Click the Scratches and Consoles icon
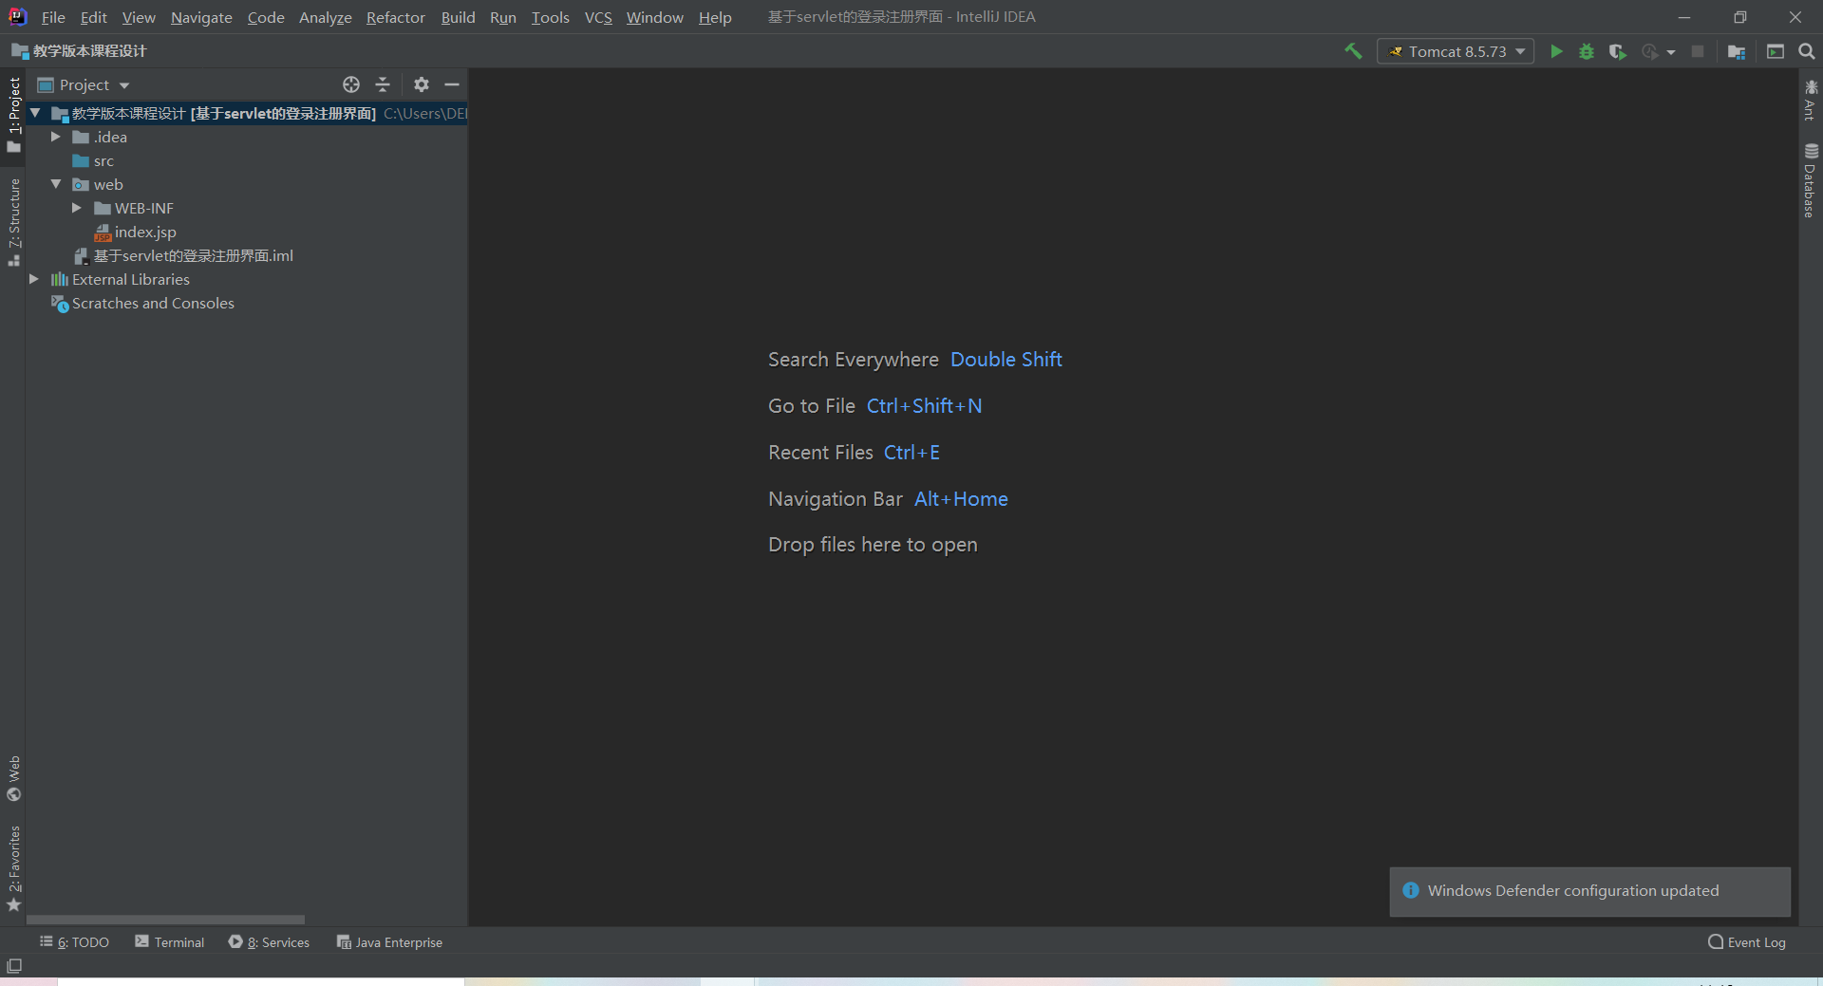Image resolution: width=1823 pixels, height=986 pixels. tap(60, 304)
